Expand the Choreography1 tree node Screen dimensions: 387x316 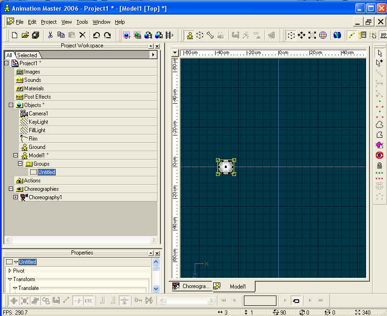click(x=15, y=197)
